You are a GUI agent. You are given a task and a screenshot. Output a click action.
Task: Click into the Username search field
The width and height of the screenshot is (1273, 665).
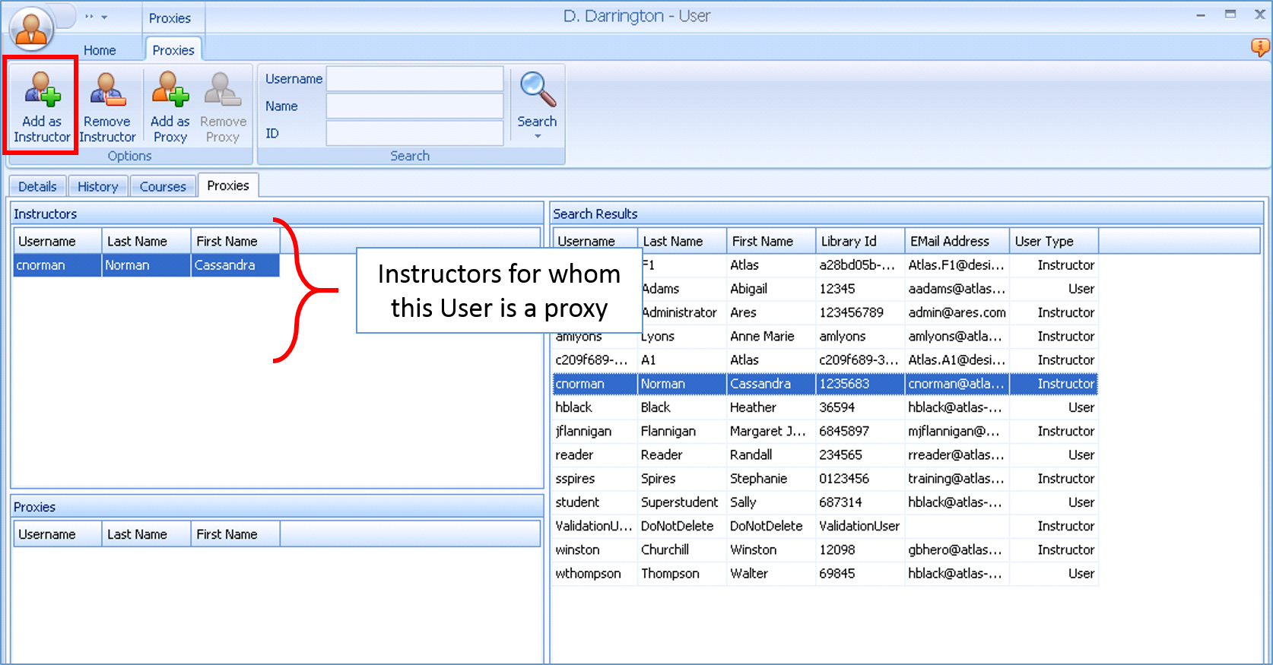tap(414, 79)
